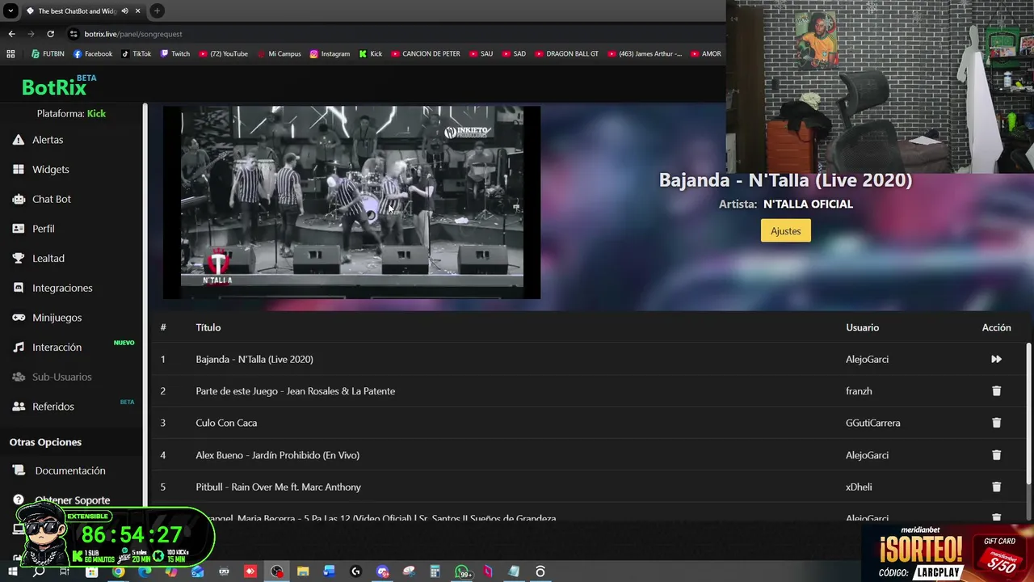Image resolution: width=1034 pixels, height=582 pixels.
Task: Click the Obtener Soporte option
Action: coord(71,500)
